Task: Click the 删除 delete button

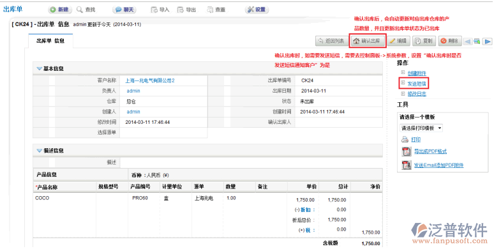Action: pos(450,41)
